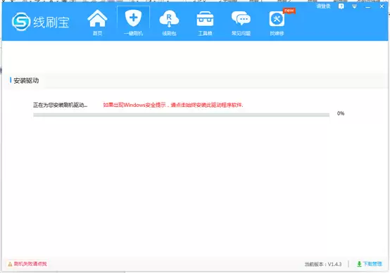The width and height of the screenshot is (390, 273).
Task: Open 下载管理 download manager
Action: (x=370, y=264)
